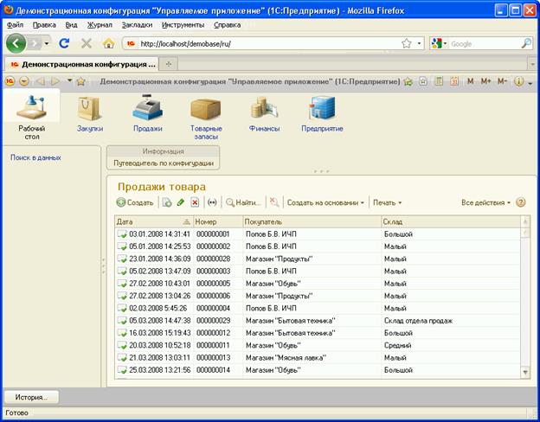Click the 1C favorites star icon
This screenshot has width=540, height=422.
click(81, 81)
